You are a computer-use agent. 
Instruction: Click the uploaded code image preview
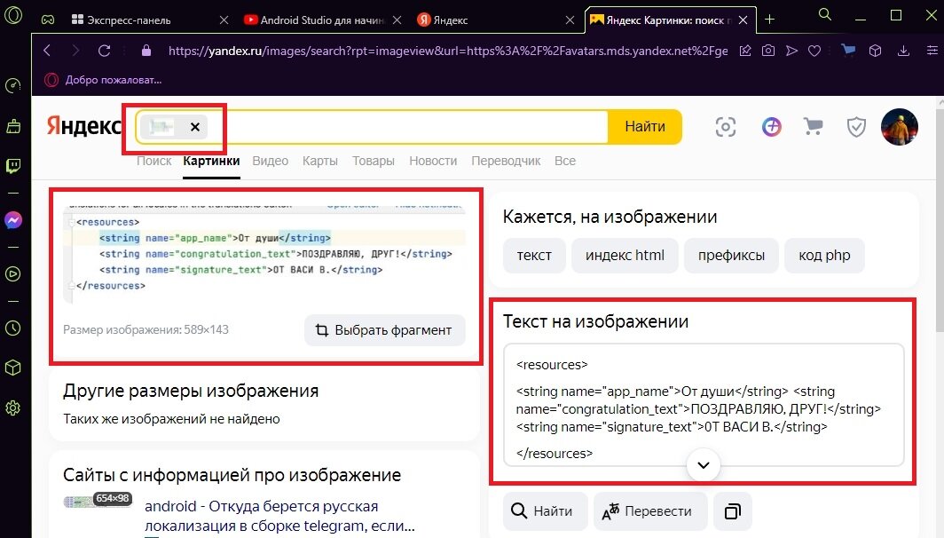[264, 256]
